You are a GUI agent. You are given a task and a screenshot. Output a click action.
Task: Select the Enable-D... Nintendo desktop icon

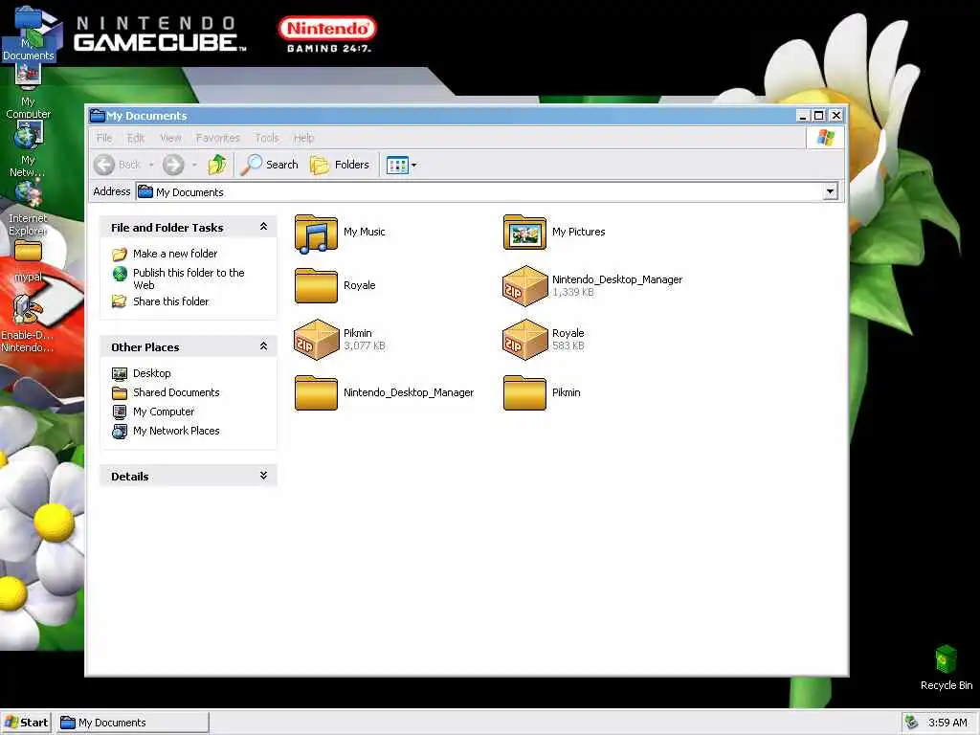(x=28, y=323)
